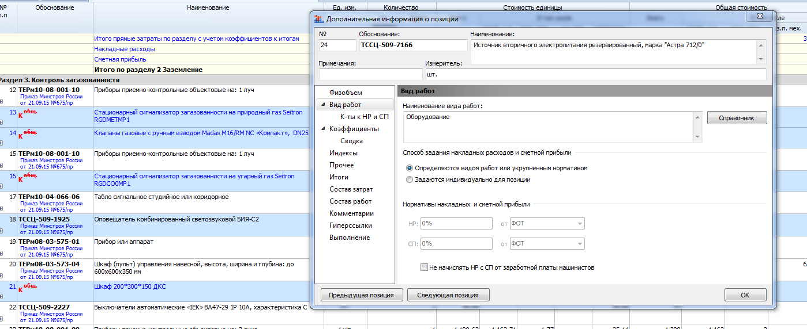Open the 'Гиперссылки' section
This screenshot has width=807, height=329.
click(x=351, y=225)
